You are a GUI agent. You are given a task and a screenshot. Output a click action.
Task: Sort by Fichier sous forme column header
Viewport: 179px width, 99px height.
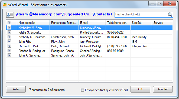[64, 22]
